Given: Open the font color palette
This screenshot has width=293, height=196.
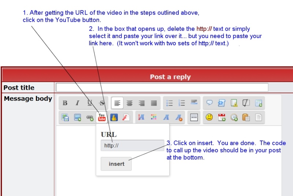Looking at the screenshot, I should 153,117.
